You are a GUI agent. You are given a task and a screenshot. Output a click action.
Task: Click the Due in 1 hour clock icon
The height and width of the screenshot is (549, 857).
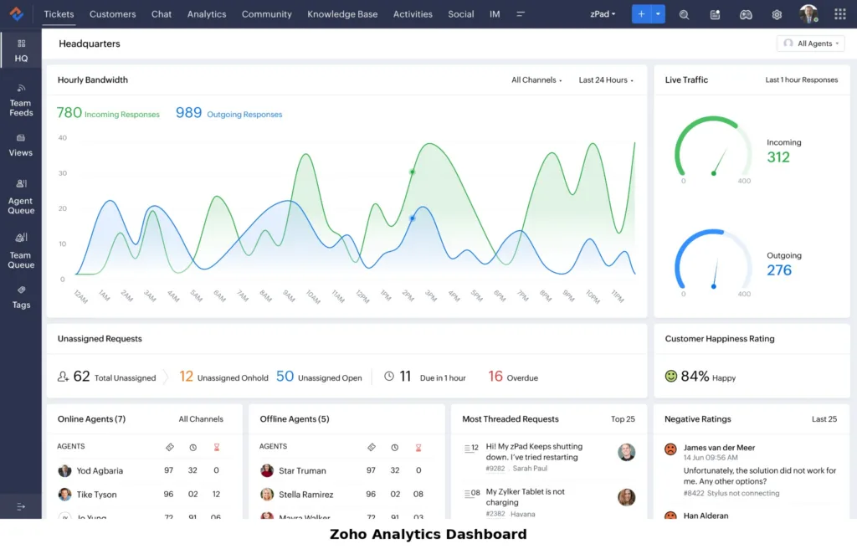388,377
